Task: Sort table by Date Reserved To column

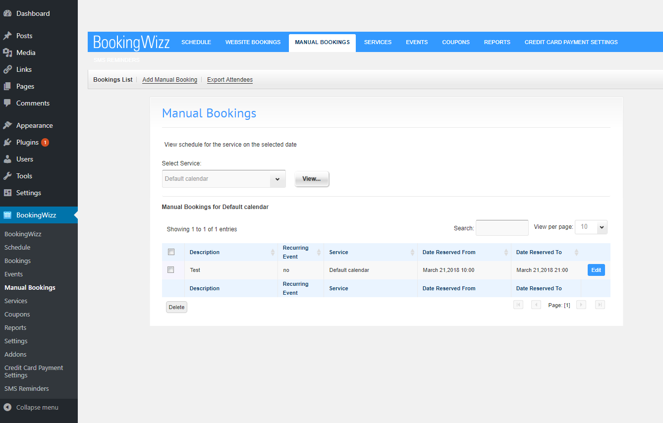Action: tap(546, 252)
